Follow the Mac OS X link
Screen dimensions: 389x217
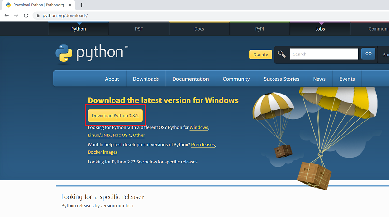pos(122,135)
